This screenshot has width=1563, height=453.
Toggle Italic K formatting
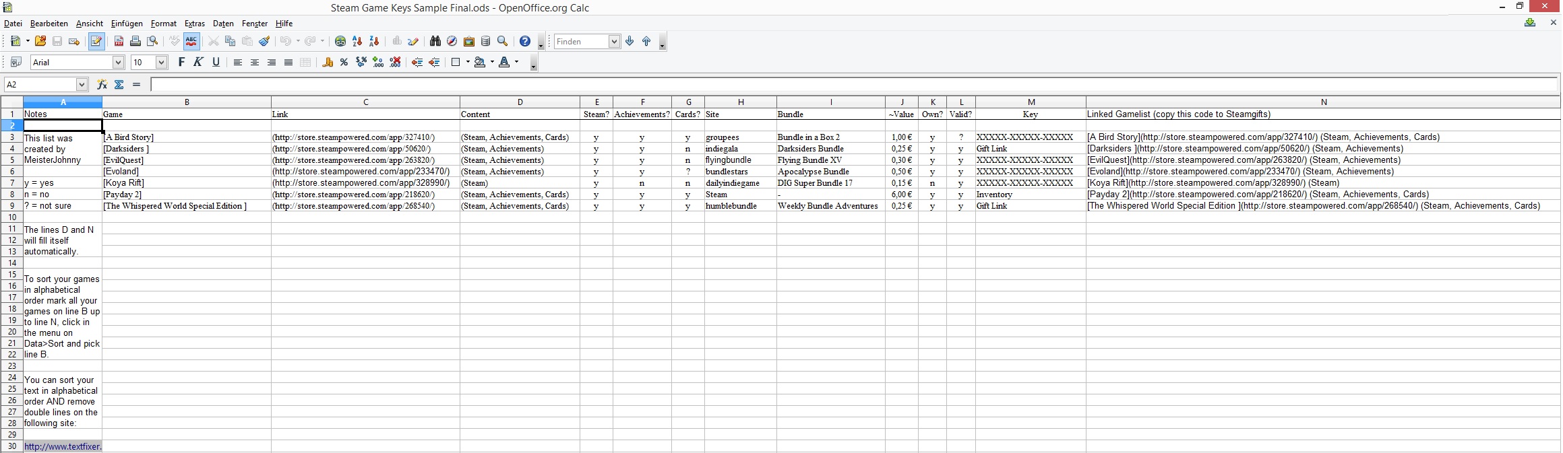[198, 63]
